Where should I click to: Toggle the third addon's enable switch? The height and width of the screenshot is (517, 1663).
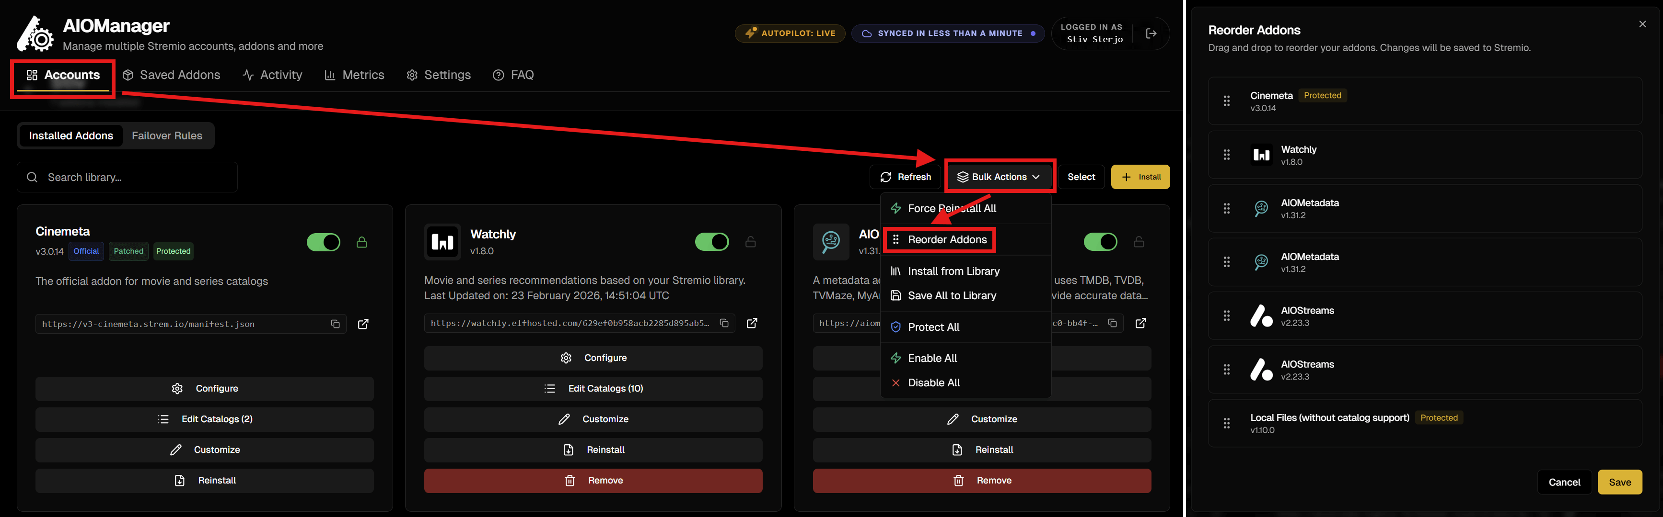point(1101,242)
